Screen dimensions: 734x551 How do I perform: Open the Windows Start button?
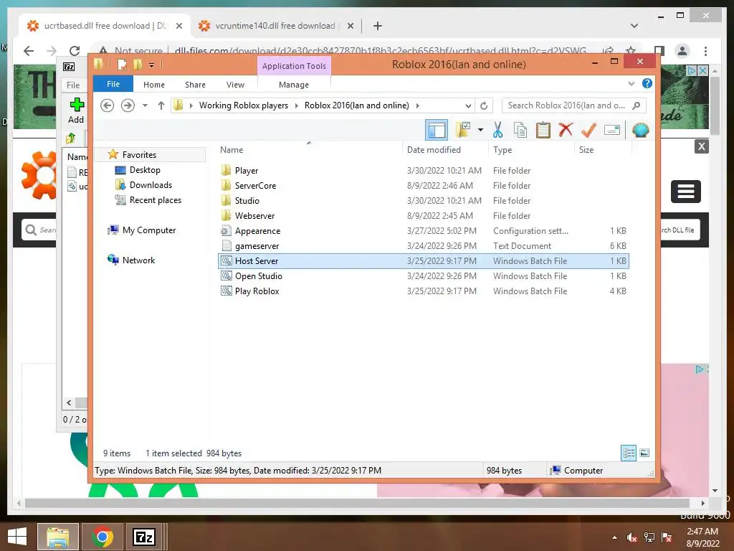[x=17, y=537]
